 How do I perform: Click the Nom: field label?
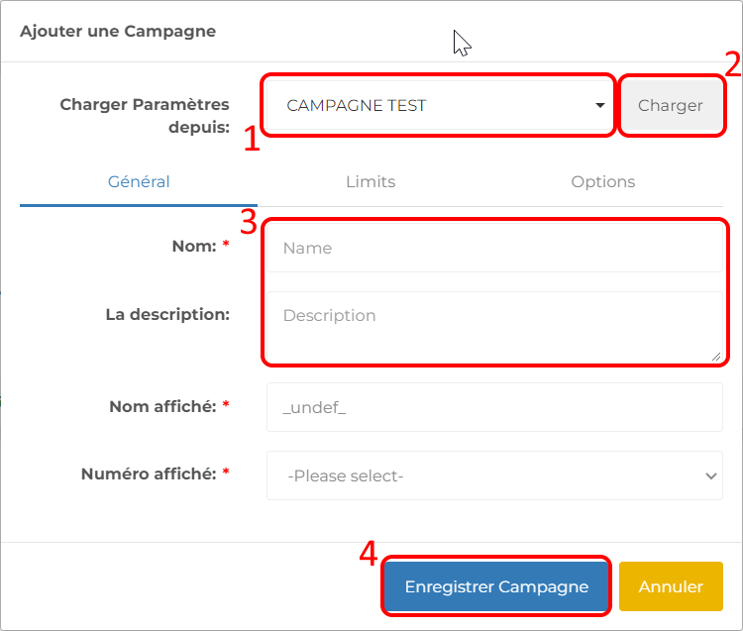(192, 247)
